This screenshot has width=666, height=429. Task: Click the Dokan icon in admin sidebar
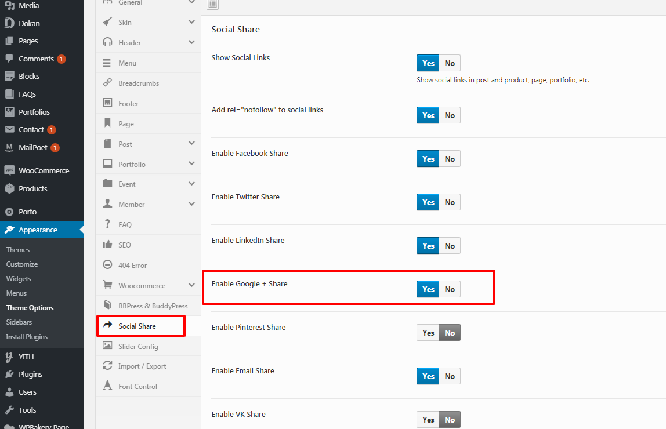coord(9,23)
